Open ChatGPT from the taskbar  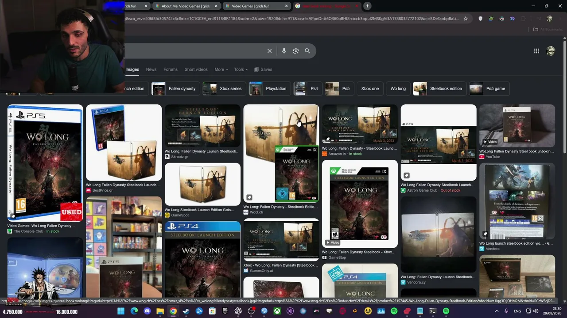click(238, 311)
